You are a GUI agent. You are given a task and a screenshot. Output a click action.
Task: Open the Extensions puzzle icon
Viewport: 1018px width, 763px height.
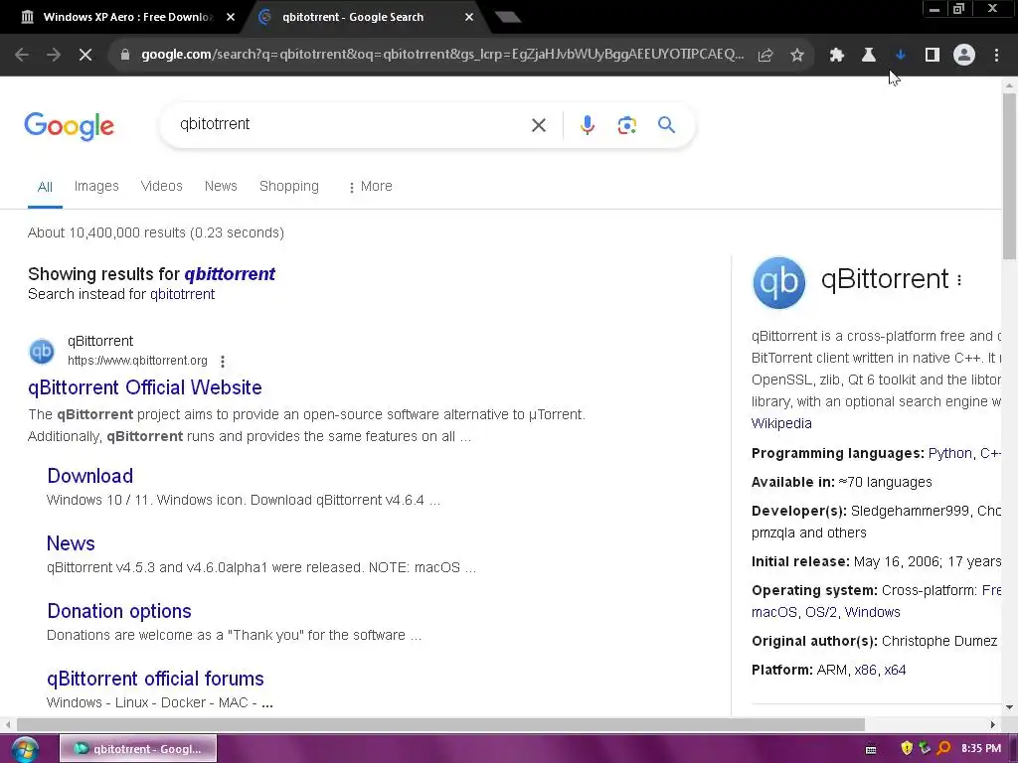[x=837, y=56]
